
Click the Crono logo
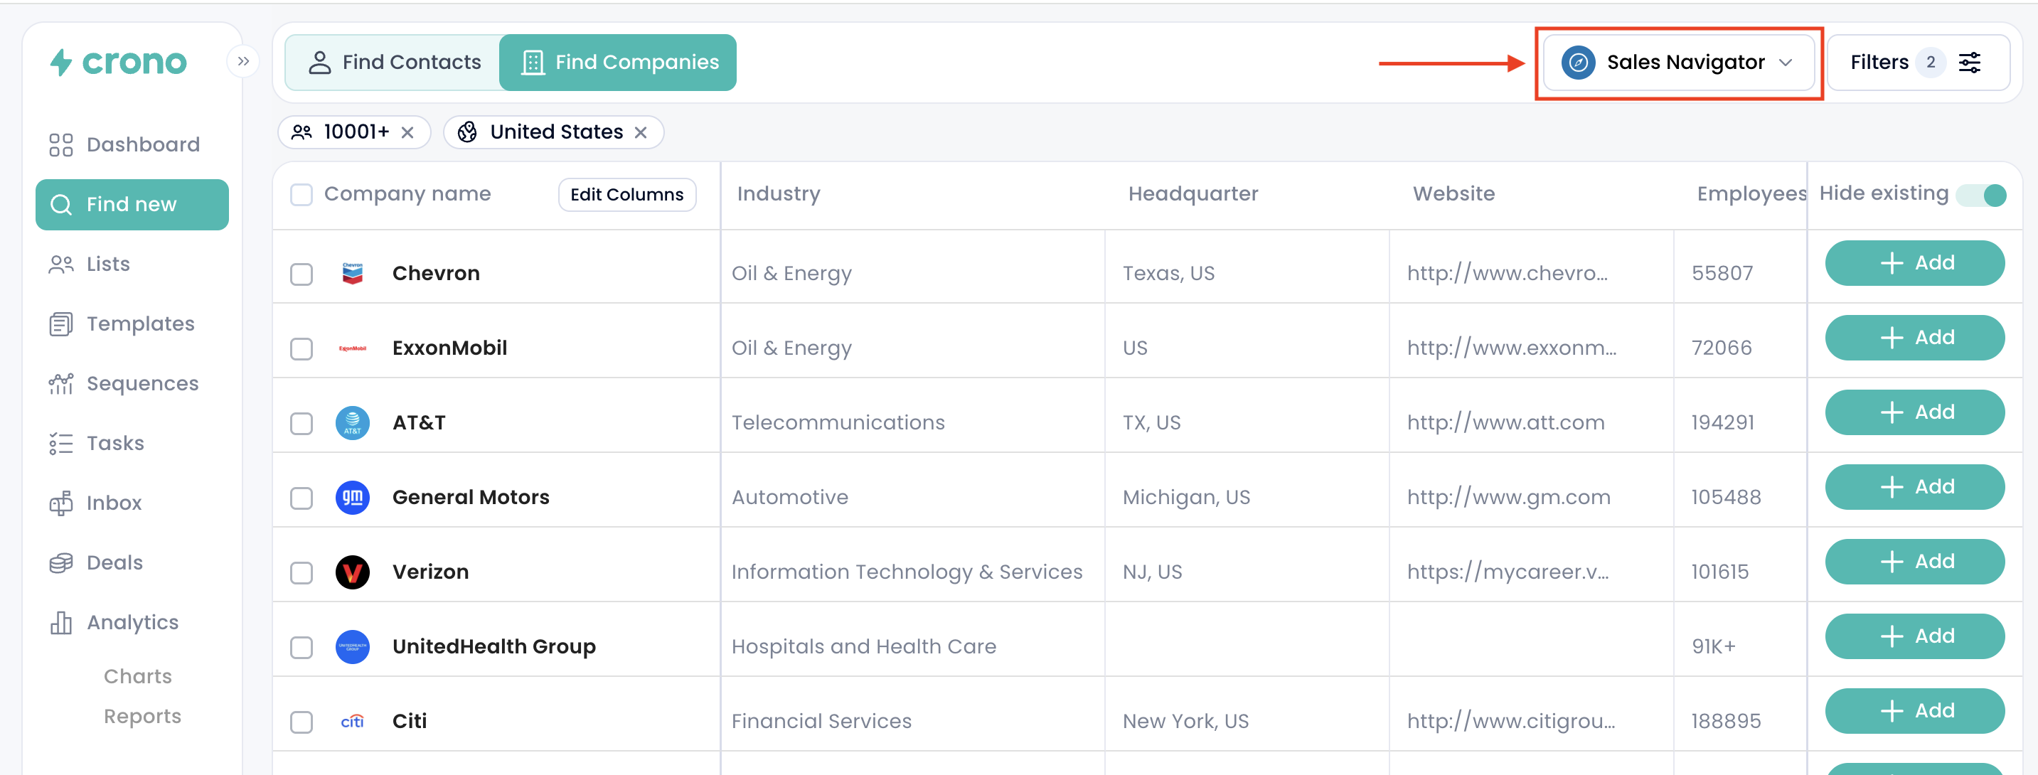(x=119, y=62)
